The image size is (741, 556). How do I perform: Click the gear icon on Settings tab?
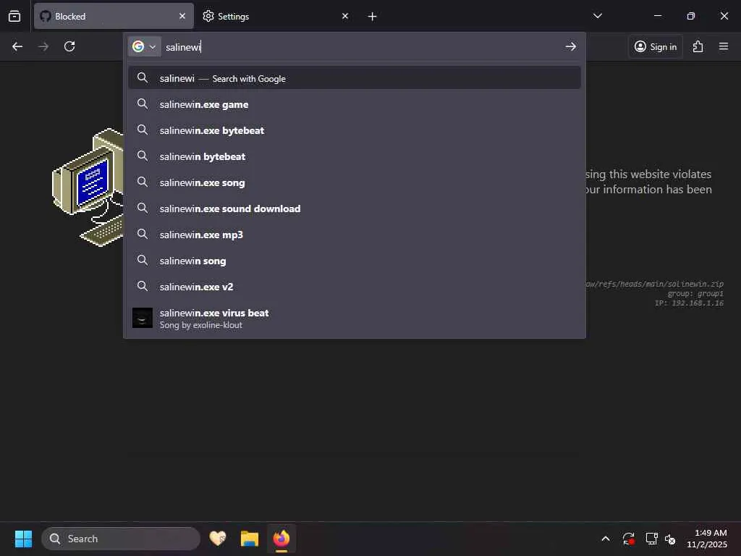pyautogui.click(x=208, y=16)
